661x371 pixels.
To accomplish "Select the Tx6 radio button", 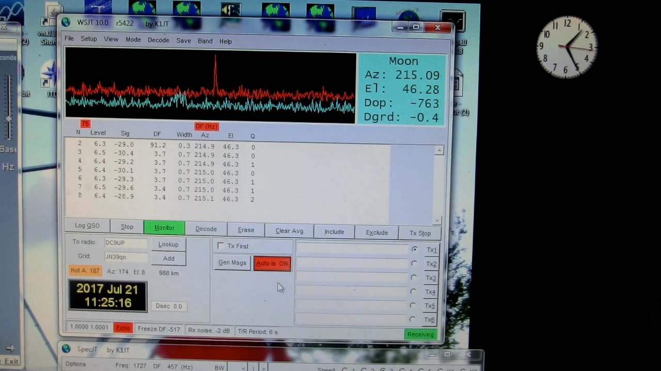I will tap(412, 319).
